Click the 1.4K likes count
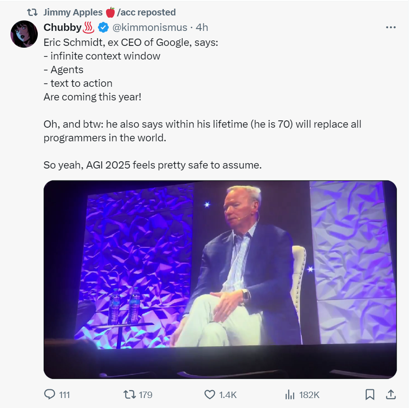The height and width of the screenshot is (408, 410). point(228,395)
